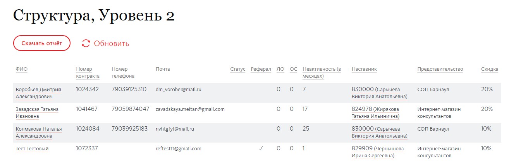The image size is (528, 165).
Task: Click the refresh arrows icon
Action: [x=86, y=44]
